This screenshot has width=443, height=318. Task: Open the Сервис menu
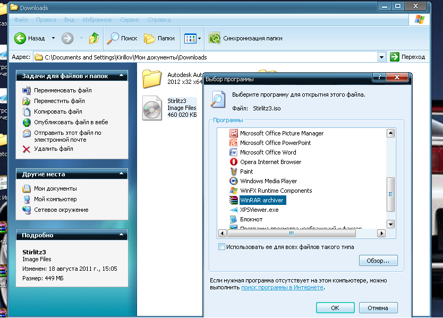coord(130,20)
